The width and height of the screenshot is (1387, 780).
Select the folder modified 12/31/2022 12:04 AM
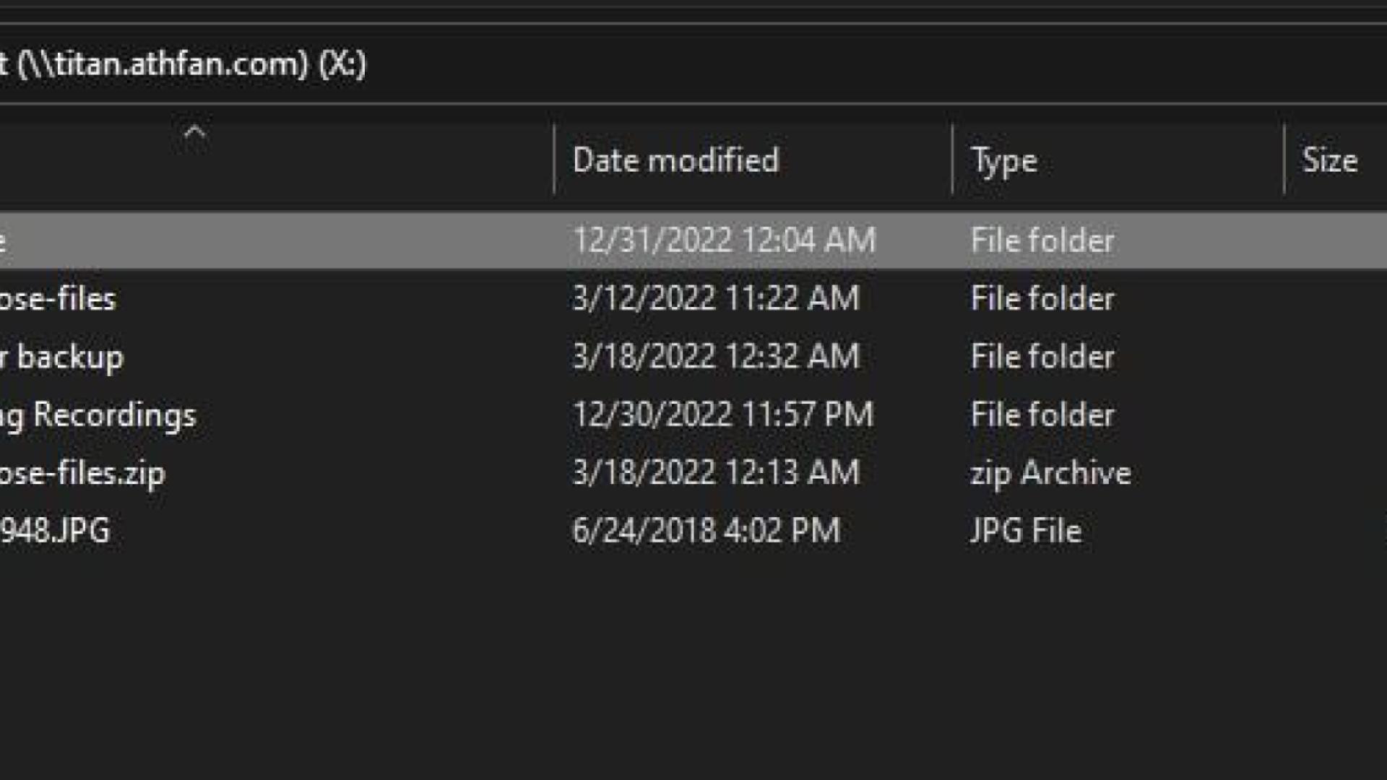[289, 240]
